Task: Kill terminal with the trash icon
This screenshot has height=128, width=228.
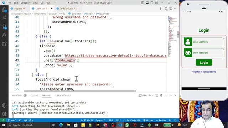Action: click(x=161, y=95)
